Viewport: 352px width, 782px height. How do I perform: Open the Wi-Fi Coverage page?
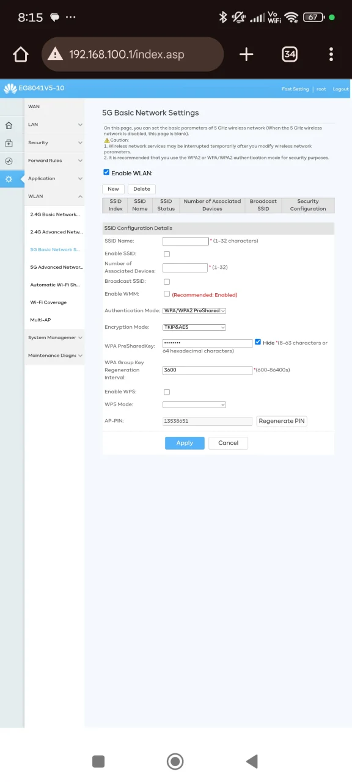pos(48,302)
